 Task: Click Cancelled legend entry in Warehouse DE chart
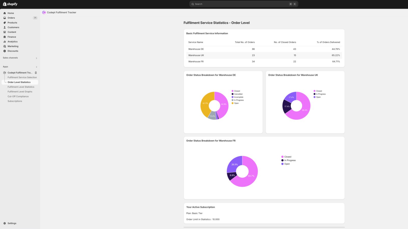[x=237, y=94]
